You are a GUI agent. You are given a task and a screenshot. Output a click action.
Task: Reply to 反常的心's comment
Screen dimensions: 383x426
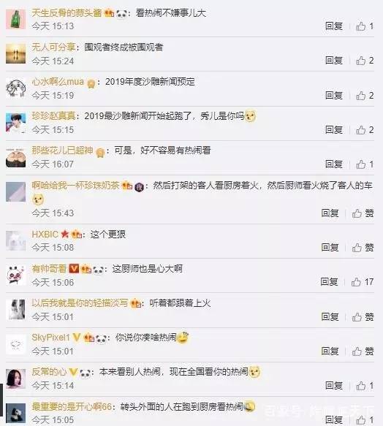click(x=334, y=386)
